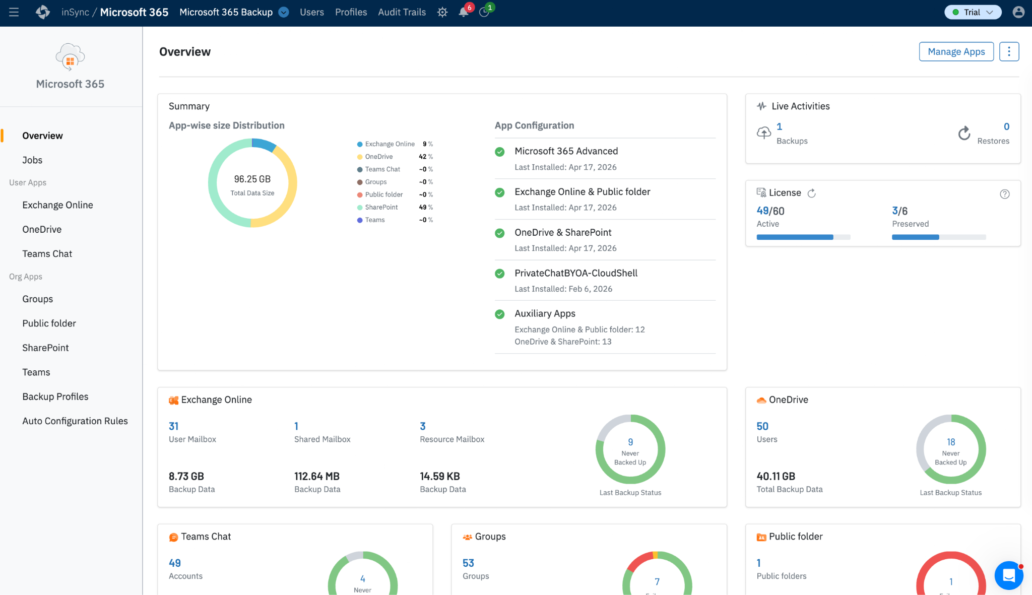Viewport: 1032px width, 595px height.
Task: Click the 50 OneDrive Users count
Action: pos(762,426)
